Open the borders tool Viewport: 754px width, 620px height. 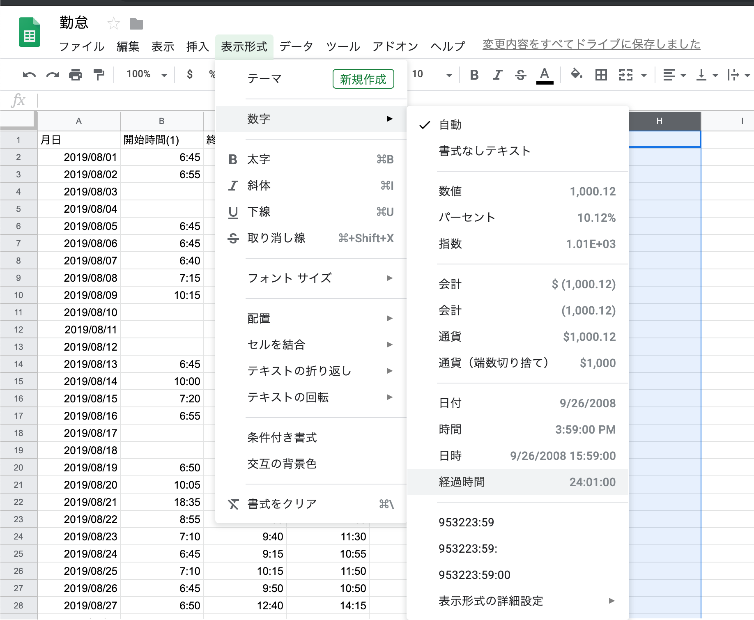[601, 75]
